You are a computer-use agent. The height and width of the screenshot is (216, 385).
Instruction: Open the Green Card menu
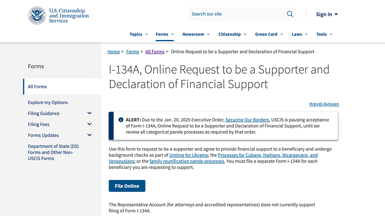pyautogui.click(x=269, y=34)
